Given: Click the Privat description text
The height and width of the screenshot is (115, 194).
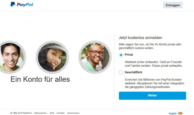Looking at the screenshot, I should tap(154, 64).
